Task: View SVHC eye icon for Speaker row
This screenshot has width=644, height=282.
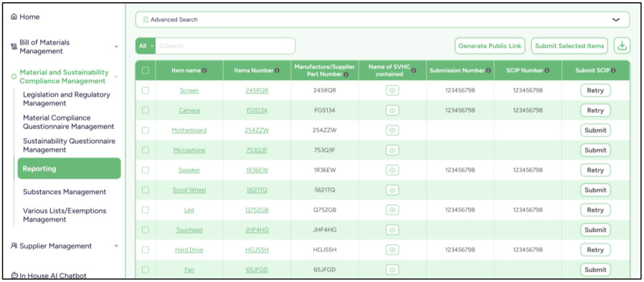Action: click(x=392, y=170)
